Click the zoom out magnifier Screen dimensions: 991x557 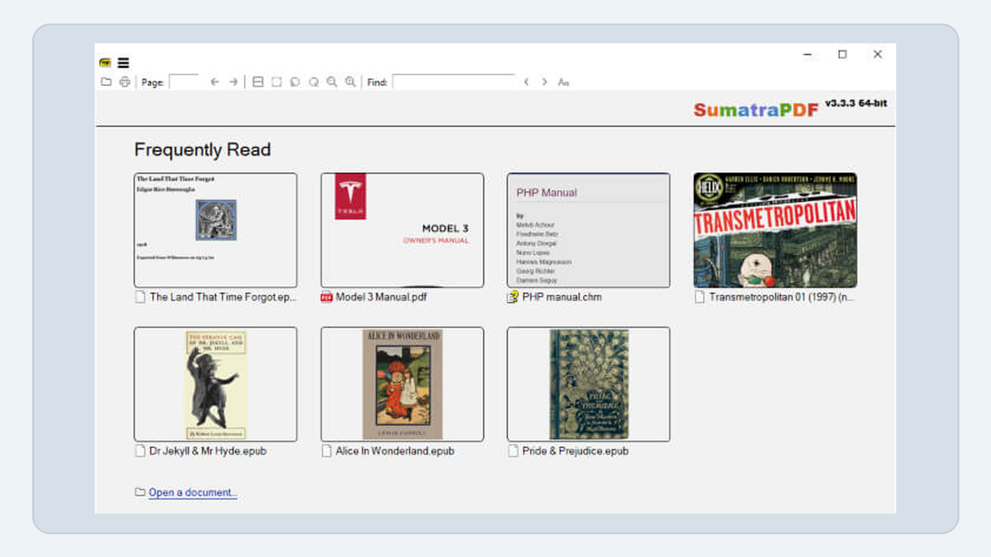(333, 82)
